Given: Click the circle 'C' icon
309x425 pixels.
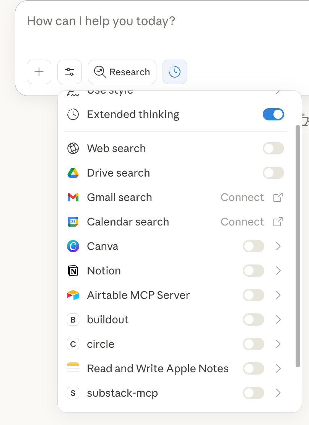Looking at the screenshot, I should [73, 344].
